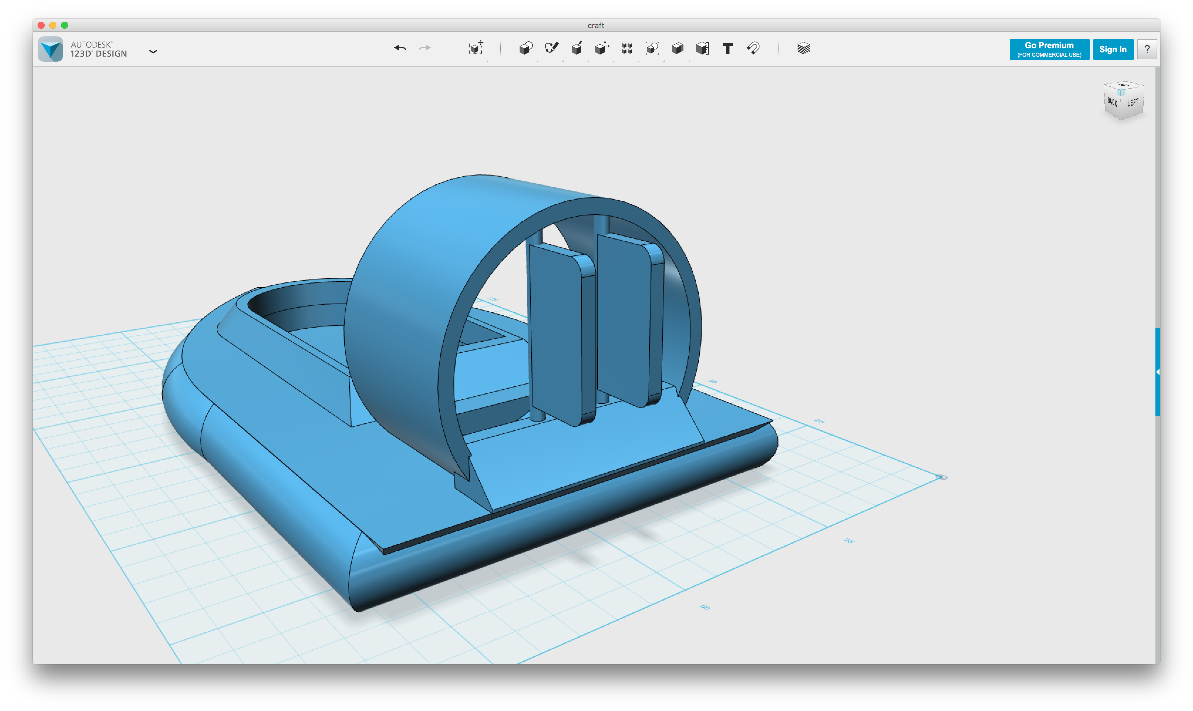Open the 123D Design application menu dropdown

coord(153,51)
